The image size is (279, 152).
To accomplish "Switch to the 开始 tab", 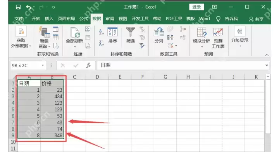I will tap(36, 19).
